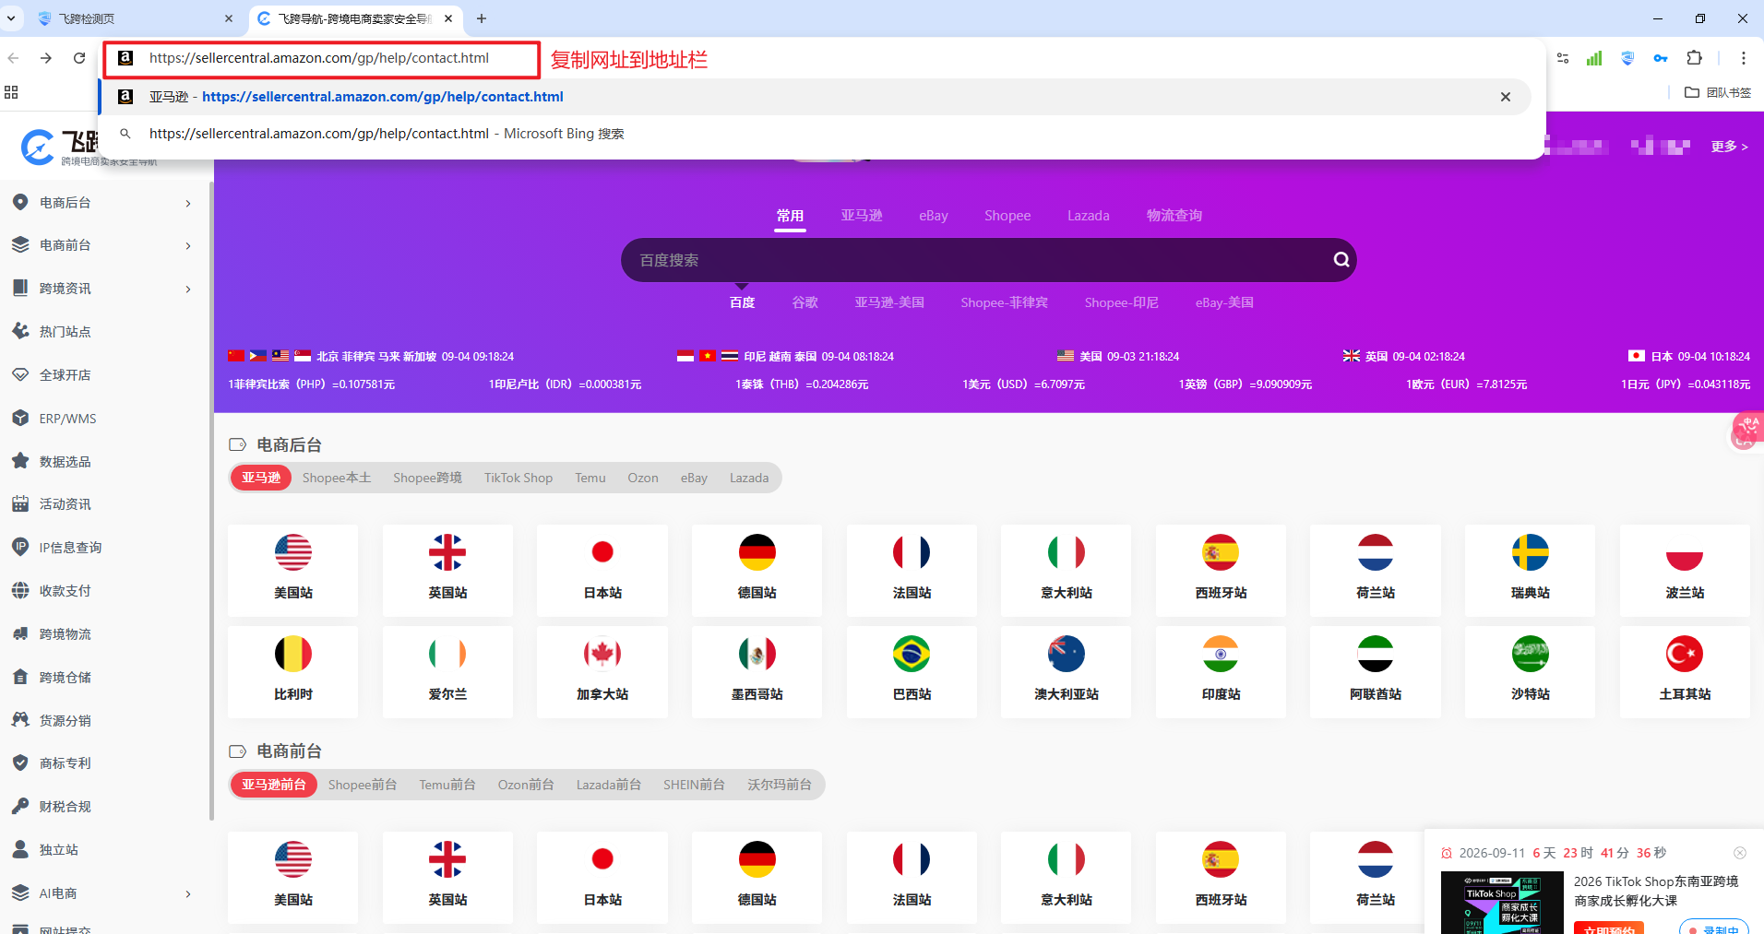This screenshot has height=934, width=1764.
Task: Open the browser extensions puzzle icon
Action: tap(1694, 58)
